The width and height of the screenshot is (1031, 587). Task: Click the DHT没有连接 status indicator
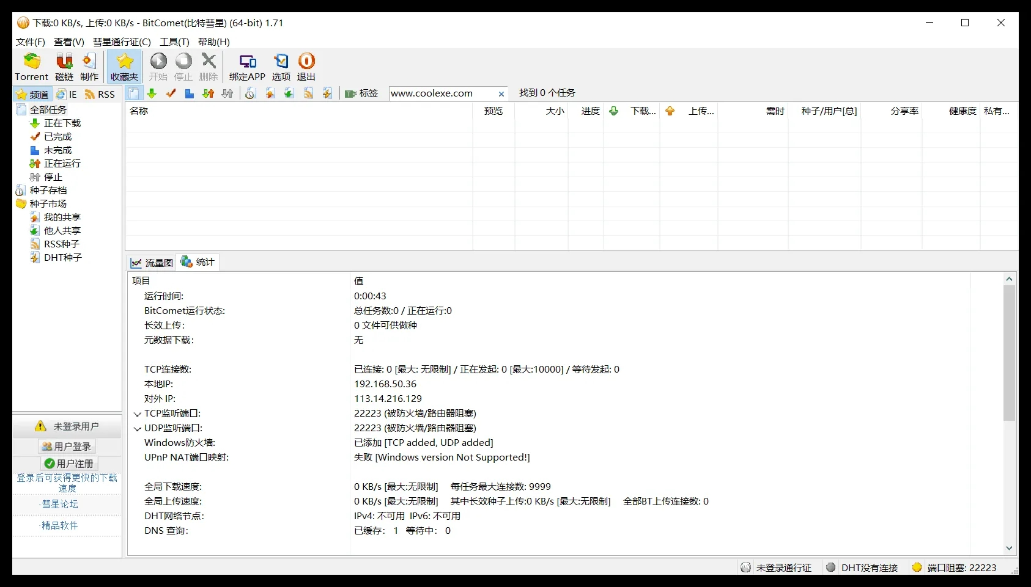point(862,567)
